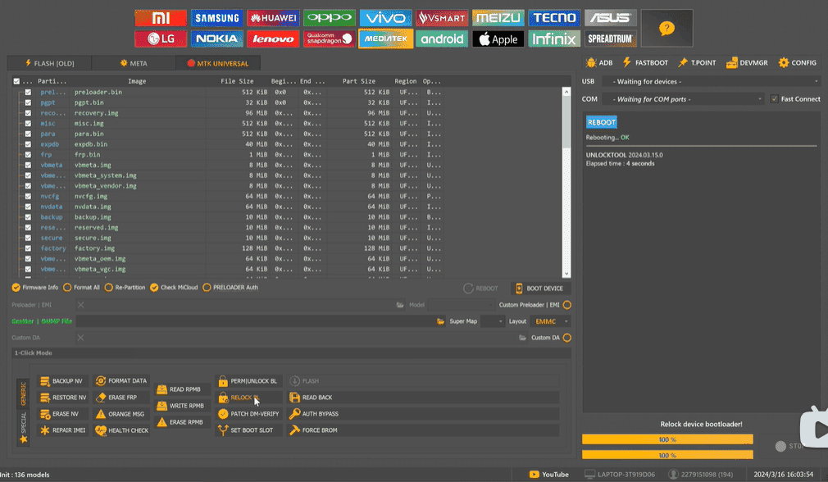Select the Apple brand logo
This screenshot has width=828, height=482.
point(498,39)
